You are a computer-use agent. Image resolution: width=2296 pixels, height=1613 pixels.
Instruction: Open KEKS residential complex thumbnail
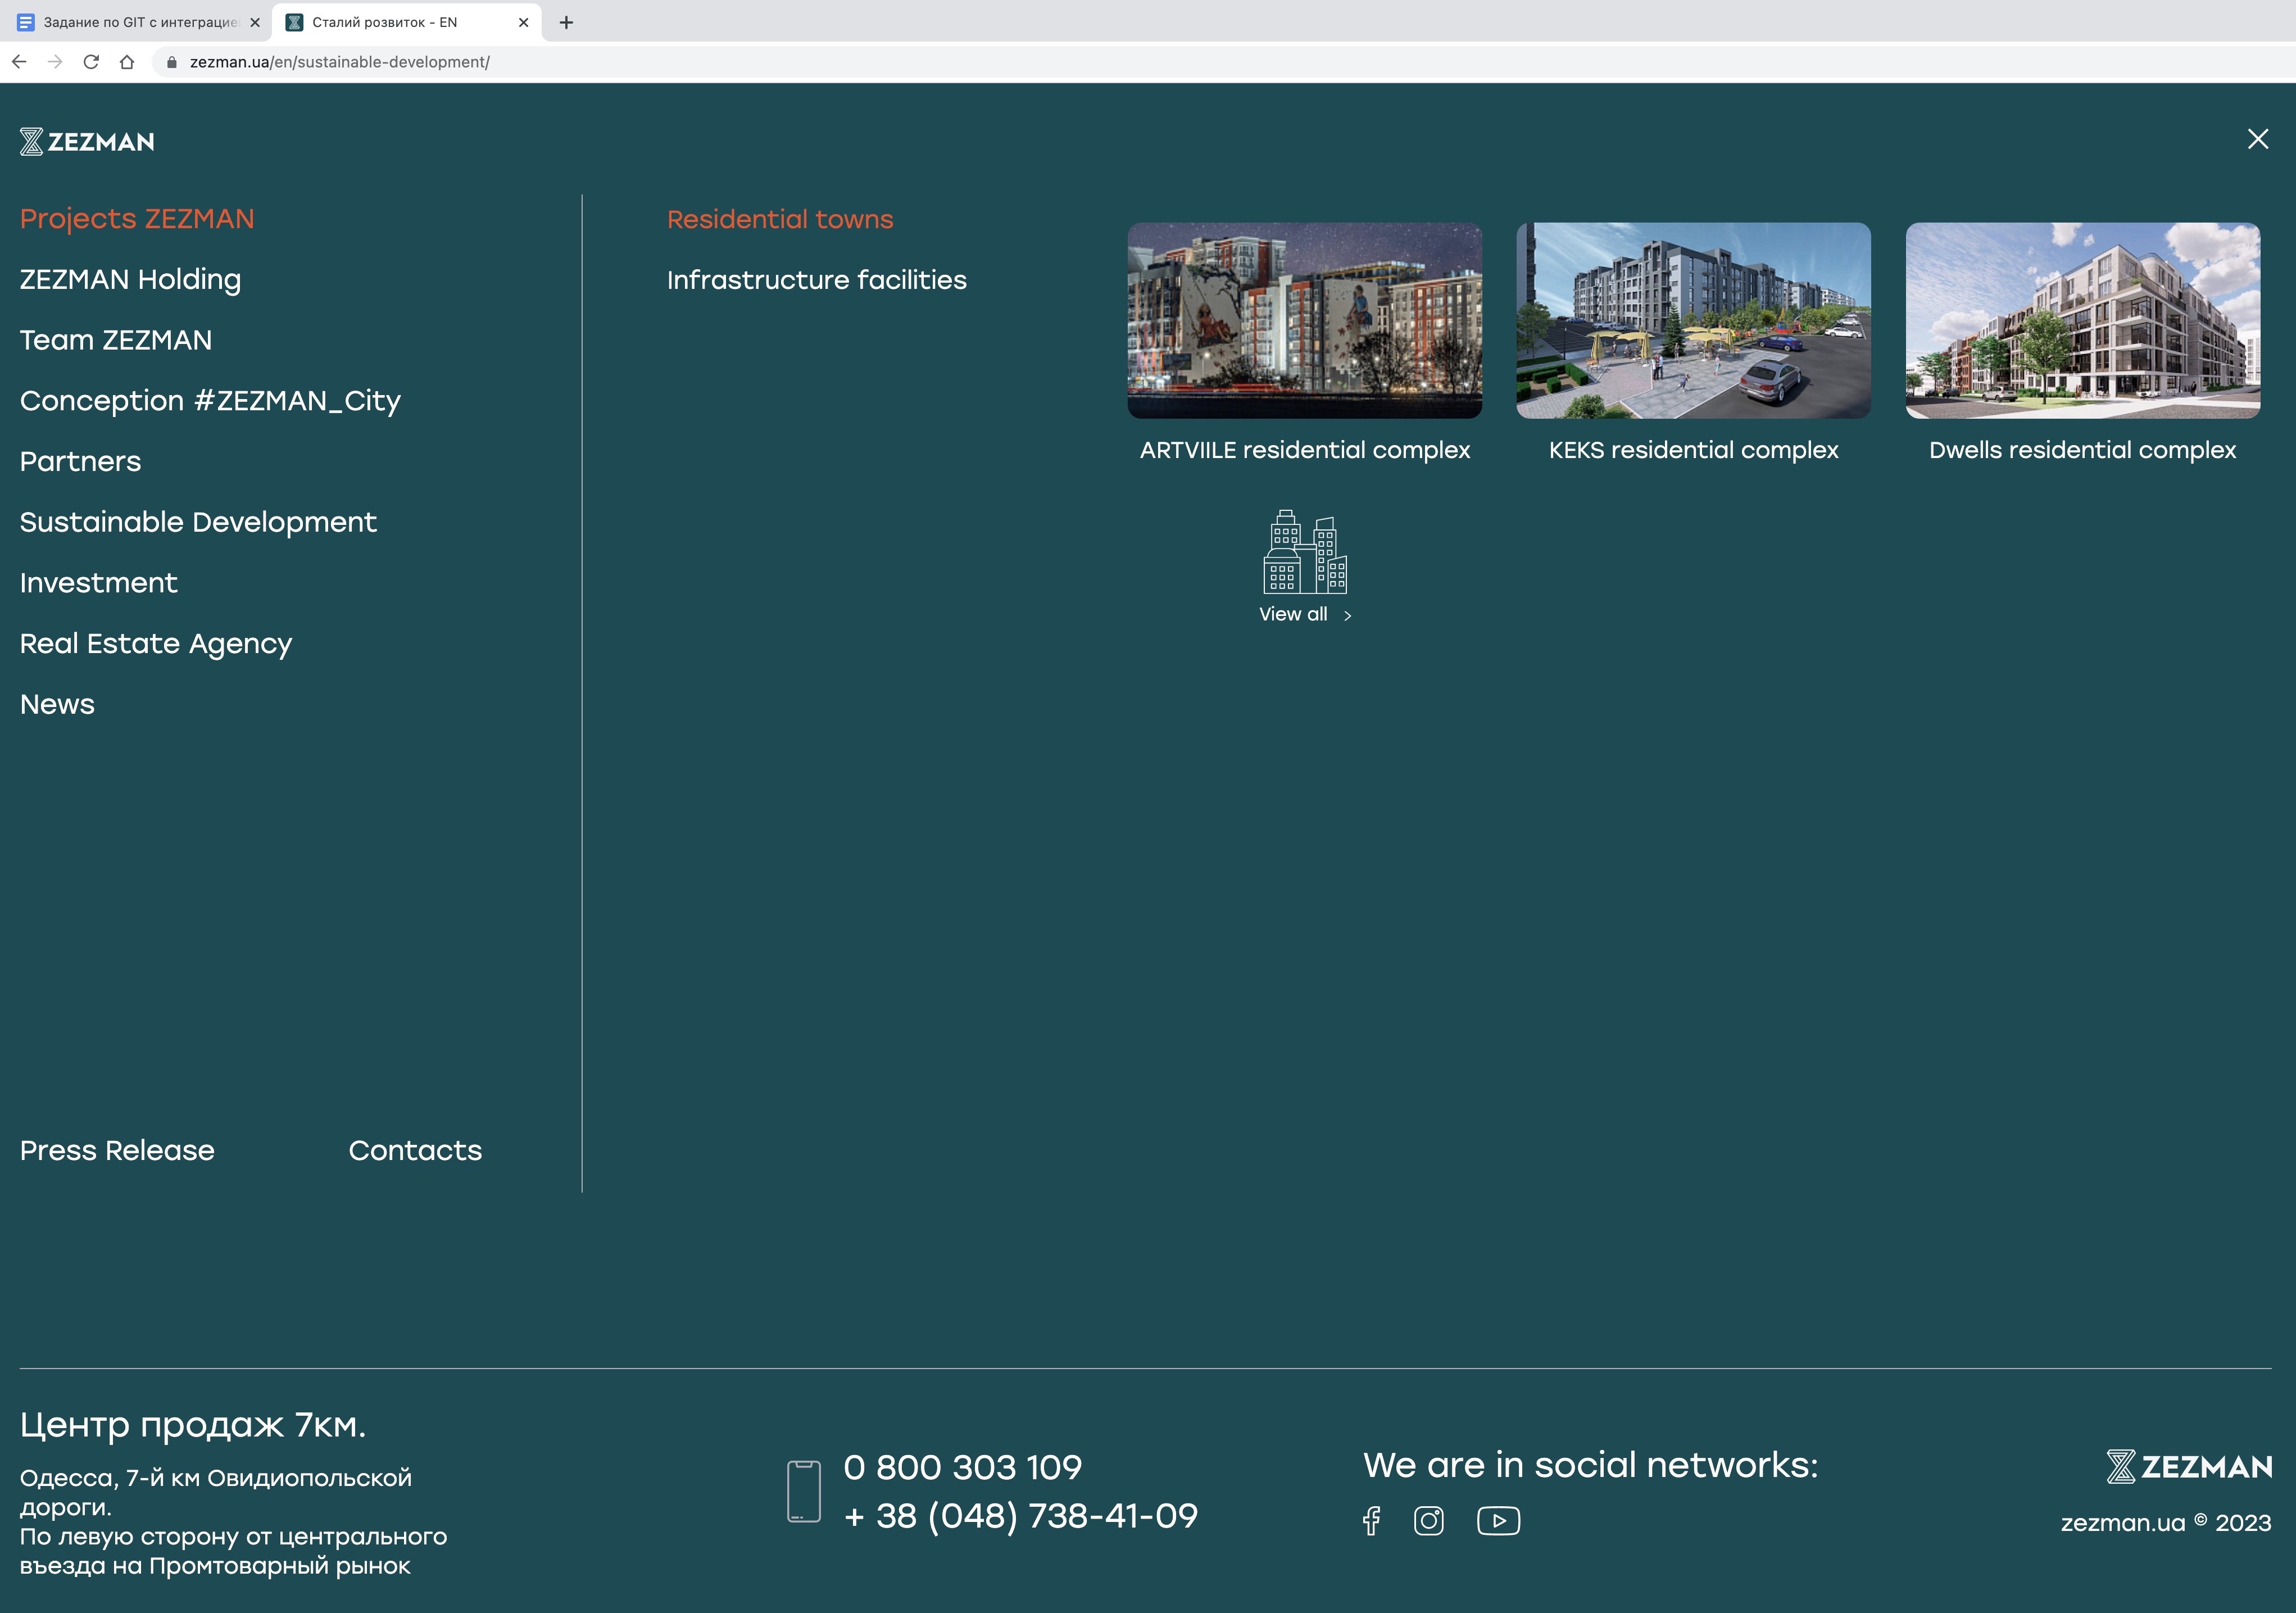coord(1693,321)
